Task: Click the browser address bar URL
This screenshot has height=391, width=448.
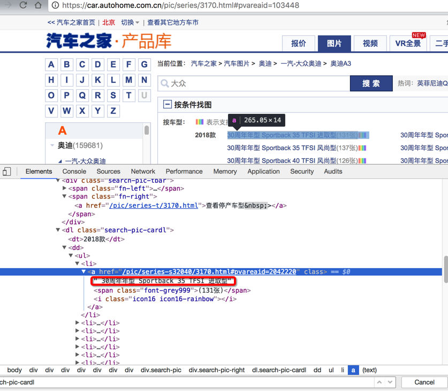Action: [180, 5]
